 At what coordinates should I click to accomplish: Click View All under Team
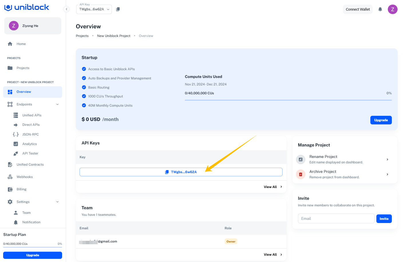click(270, 255)
